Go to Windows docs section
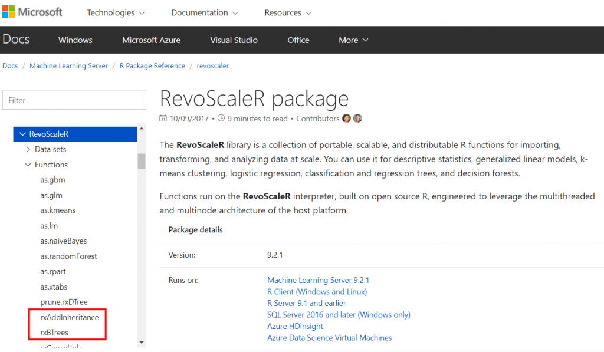Screen dimensions: 604x352 (x=75, y=40)
